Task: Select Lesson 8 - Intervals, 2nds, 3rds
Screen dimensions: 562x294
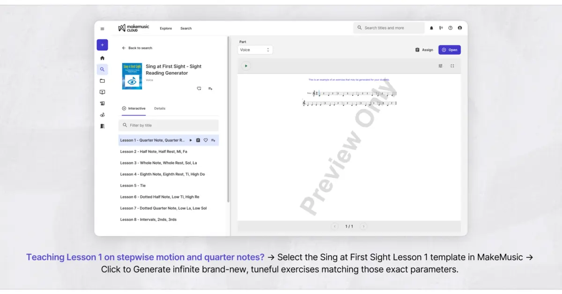Action: [x=148, y=220]
